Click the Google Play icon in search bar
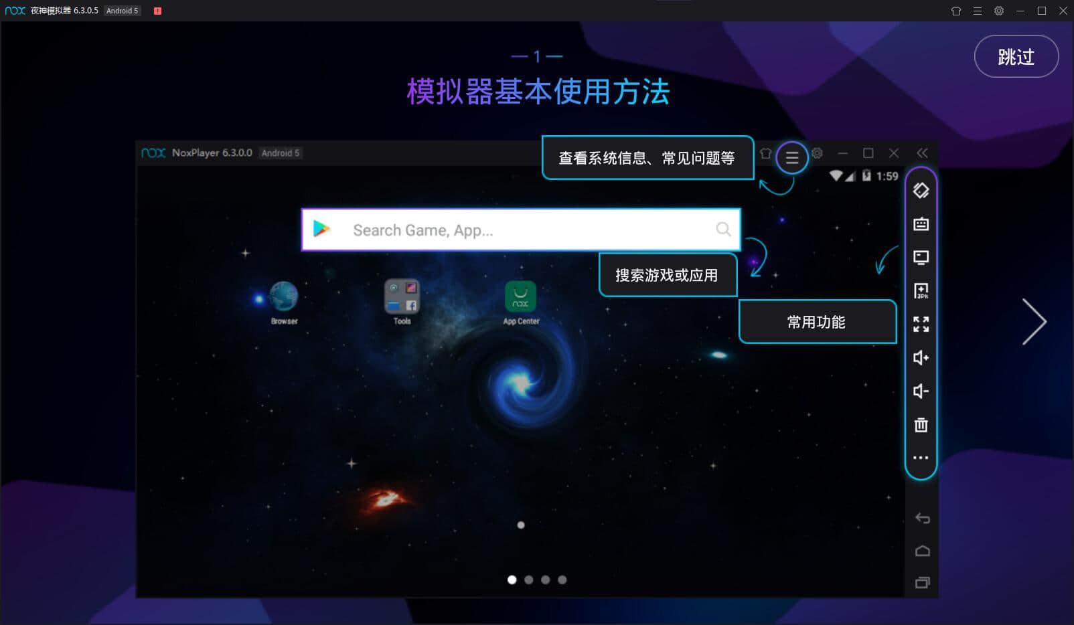The width and height of the screenshot is (1074, 625). tap(322, 229)
